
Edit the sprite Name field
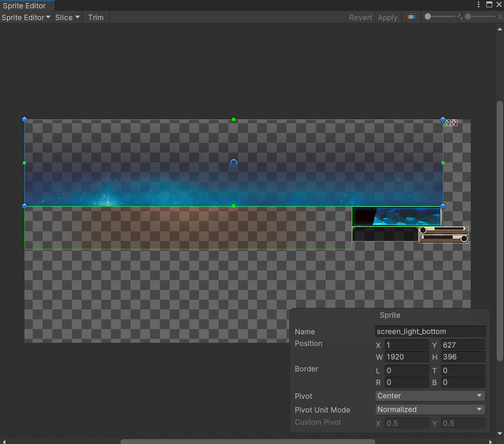click(430, 332)
